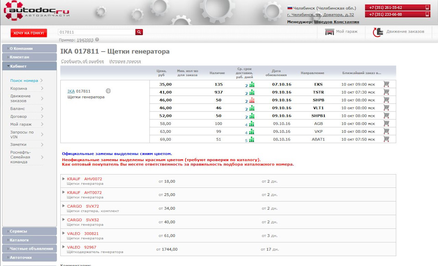
Task: Expand the KRAUF AHT0072 row
Action: point(64,192)
